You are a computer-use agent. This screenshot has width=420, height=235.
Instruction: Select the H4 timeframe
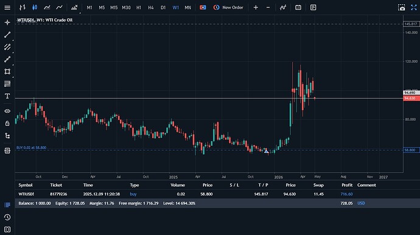pyautogui.click(x=151, y=7)
